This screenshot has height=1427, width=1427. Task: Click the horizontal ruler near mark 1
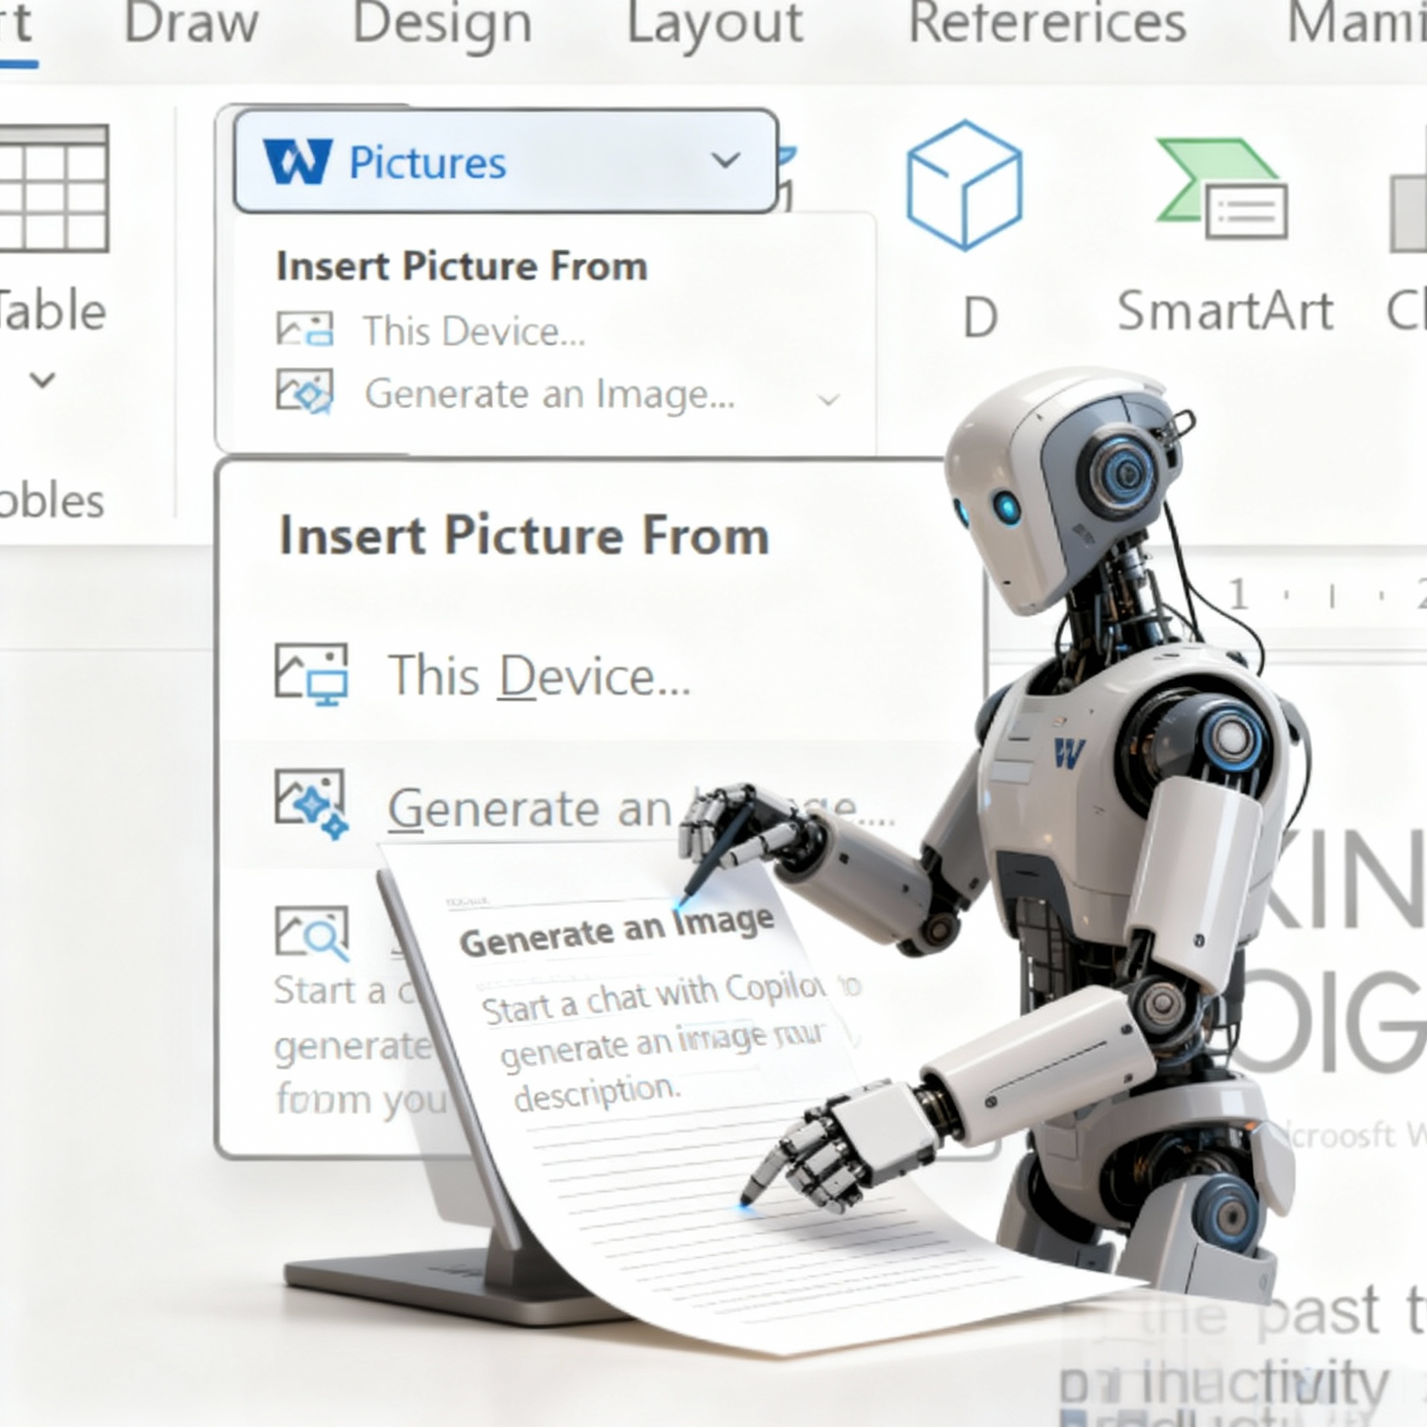pos(1239,594)
